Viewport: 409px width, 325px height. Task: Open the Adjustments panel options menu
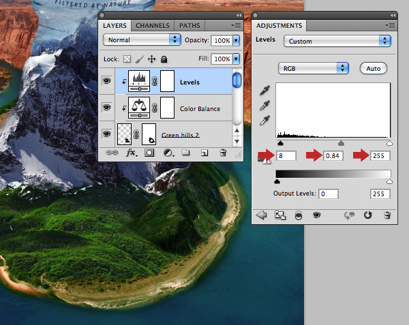coord(390,25)
